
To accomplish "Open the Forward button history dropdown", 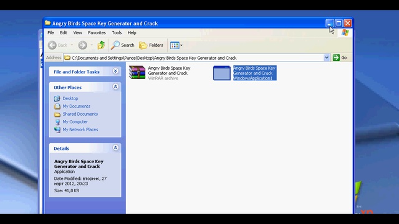I will pos(92,45).
